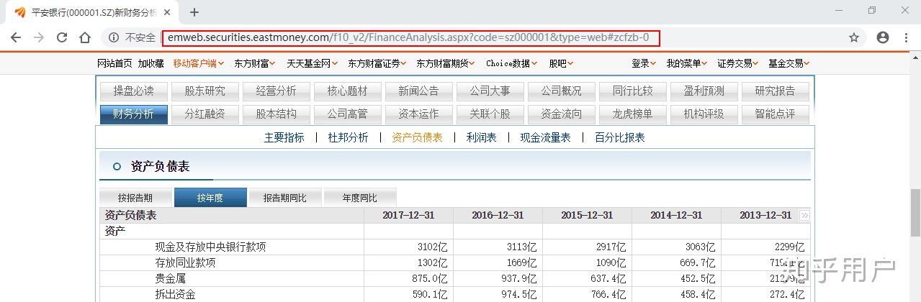Open 操盘必读 section
The width and height of the screenshot is (921, 302).
[x=133, y=91]
